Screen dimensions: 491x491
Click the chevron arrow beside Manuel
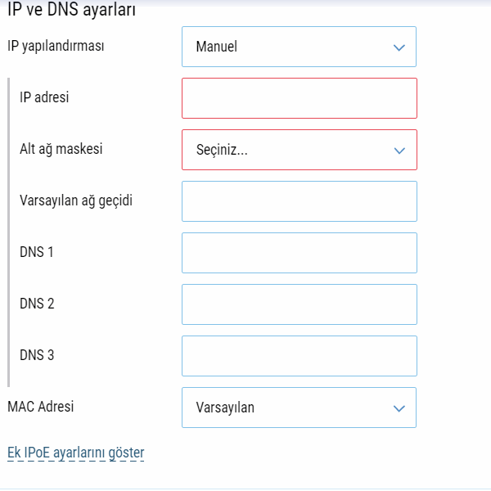(399, 47)
